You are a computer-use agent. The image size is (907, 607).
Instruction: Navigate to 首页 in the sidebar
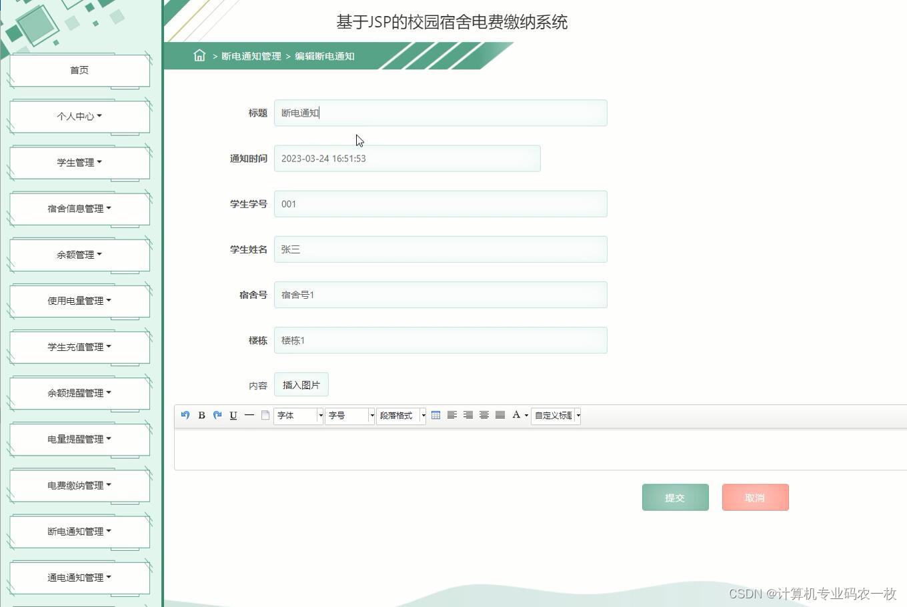click(79, 69)
